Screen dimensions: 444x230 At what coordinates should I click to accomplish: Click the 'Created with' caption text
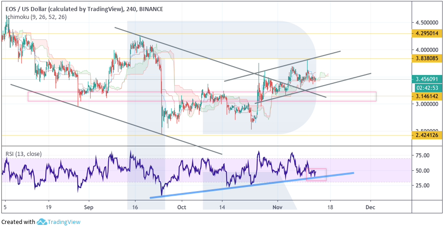18,222
